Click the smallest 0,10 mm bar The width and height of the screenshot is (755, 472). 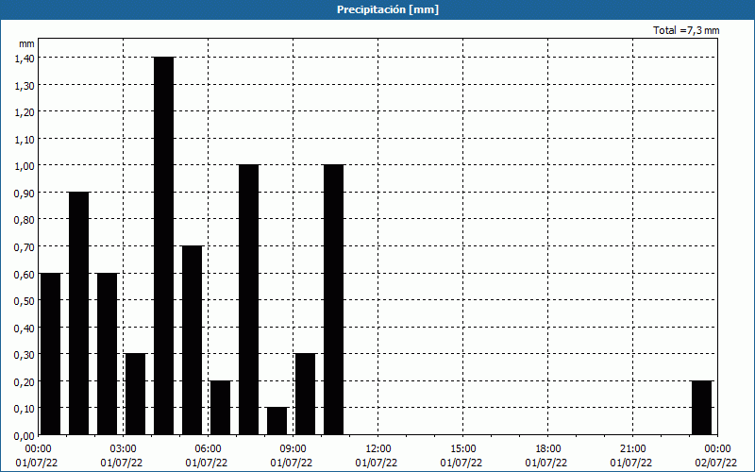277,421
